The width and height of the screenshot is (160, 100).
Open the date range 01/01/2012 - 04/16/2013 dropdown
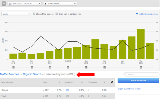point(25,3)
